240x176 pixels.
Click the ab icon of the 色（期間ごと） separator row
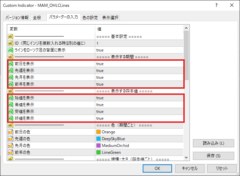click(x=11, y=125)
